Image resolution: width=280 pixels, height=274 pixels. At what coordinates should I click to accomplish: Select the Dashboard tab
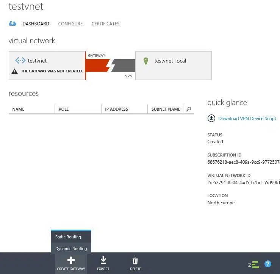36,23
